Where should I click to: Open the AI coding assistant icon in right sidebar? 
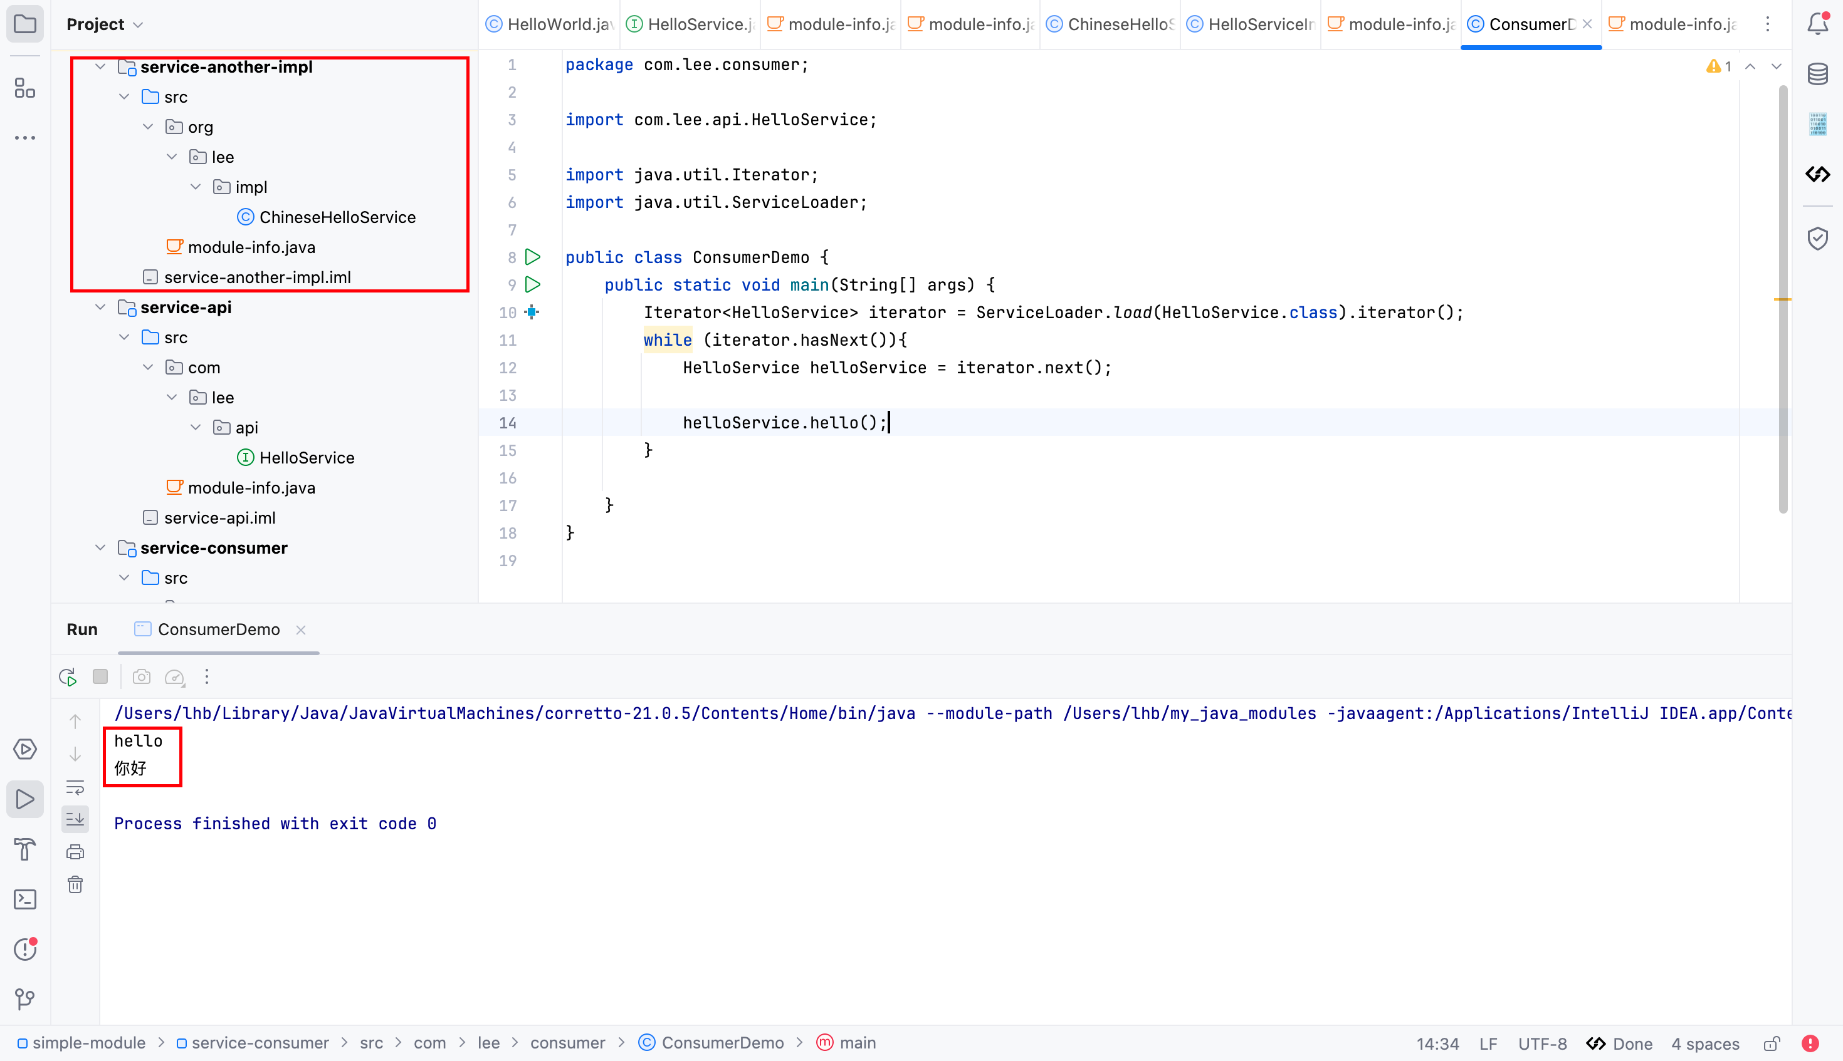coord(1817,174)
